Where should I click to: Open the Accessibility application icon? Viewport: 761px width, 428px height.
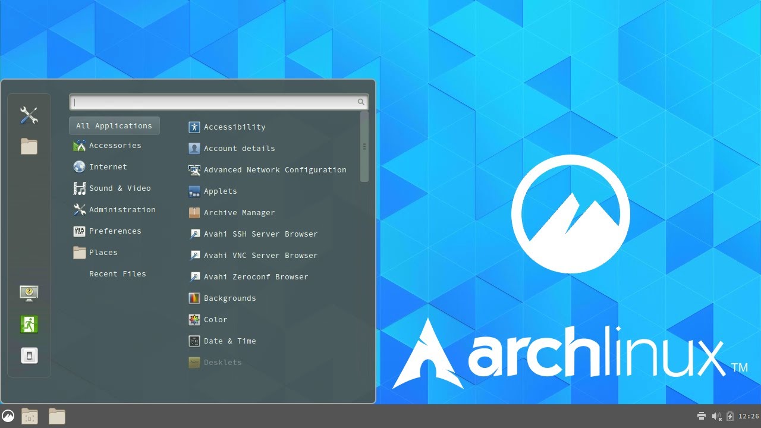click(x=194, y=127)
